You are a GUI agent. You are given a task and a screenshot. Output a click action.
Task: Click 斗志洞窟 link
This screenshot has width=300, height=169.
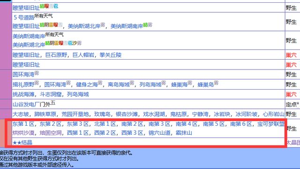pyautogui.click(x=51, y=94)
